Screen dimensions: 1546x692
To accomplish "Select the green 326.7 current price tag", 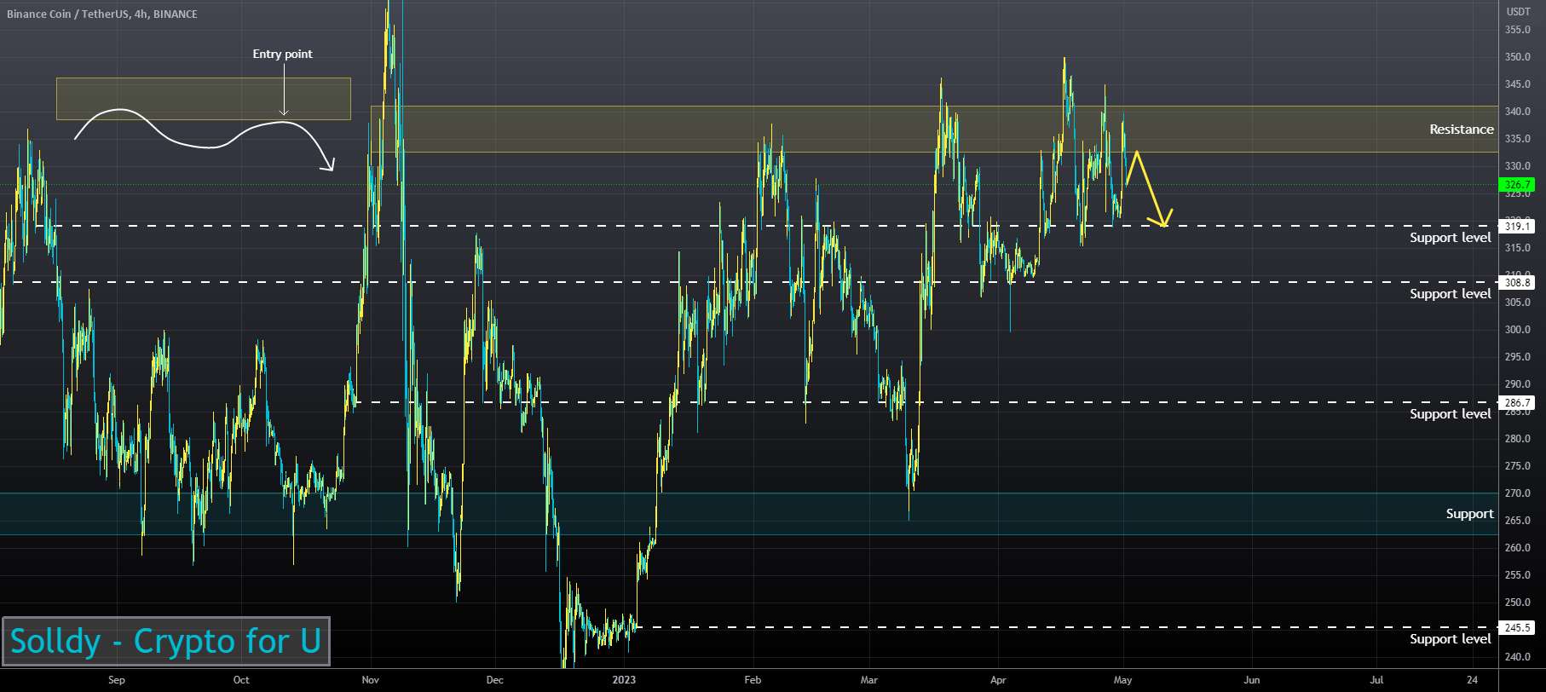I will click(x=1517, y=185).
